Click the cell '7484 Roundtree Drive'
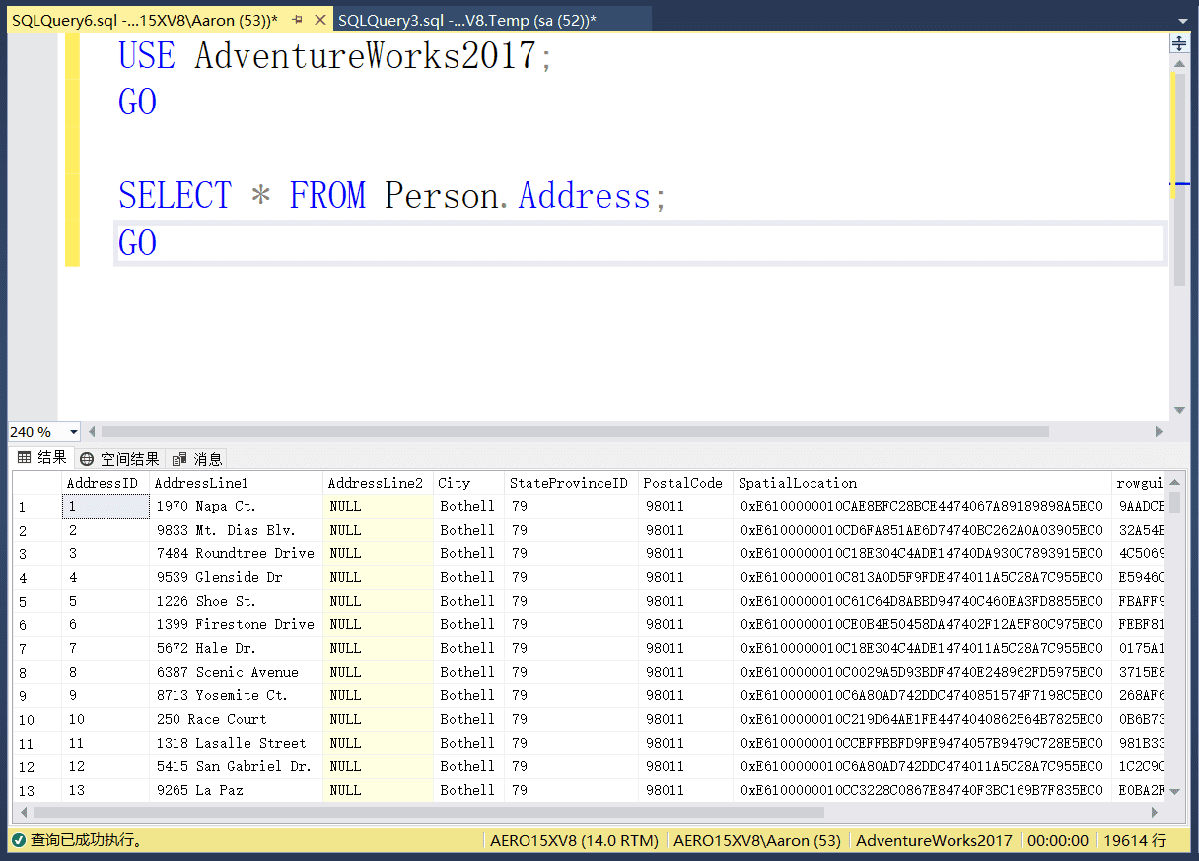 [236, 553]
